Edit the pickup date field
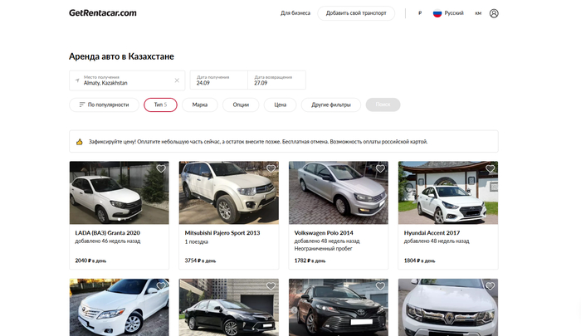The image size is (581, 336). click(218, 80)
